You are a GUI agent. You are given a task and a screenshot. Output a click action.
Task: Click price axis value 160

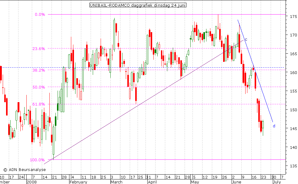293,72
